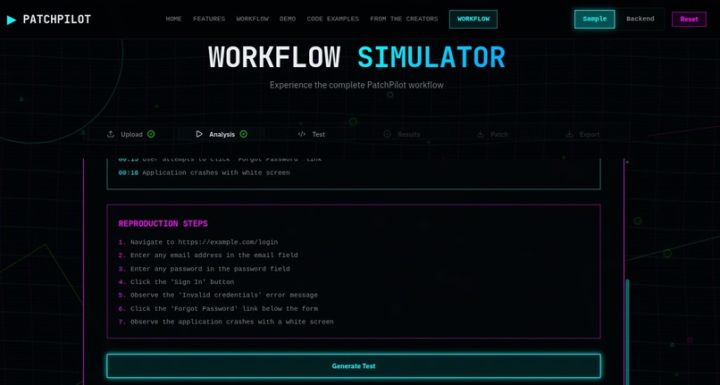720x385 pixels.
Task: Click step 'Click the 'Sign In' button'
Action: [182, 282]
